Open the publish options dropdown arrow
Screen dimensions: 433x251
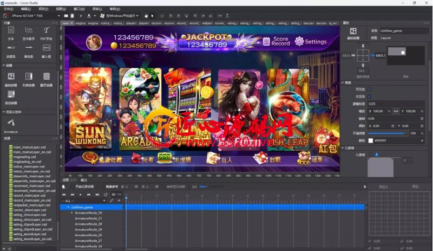tap(95, 16)
